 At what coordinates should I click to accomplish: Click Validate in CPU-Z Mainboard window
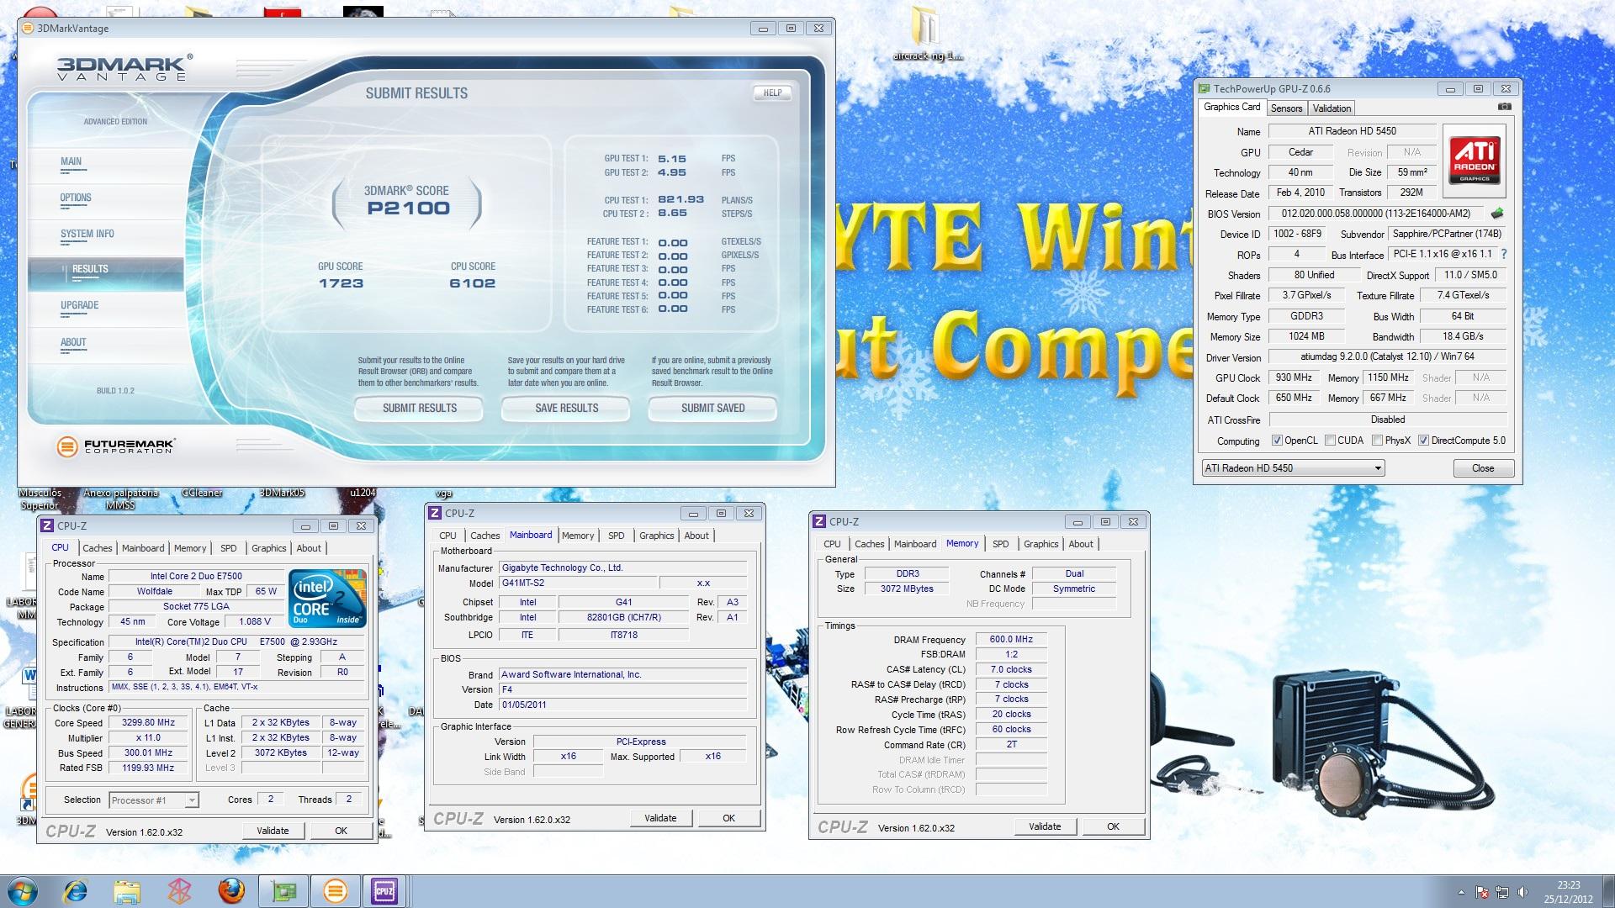coord(660,818)
